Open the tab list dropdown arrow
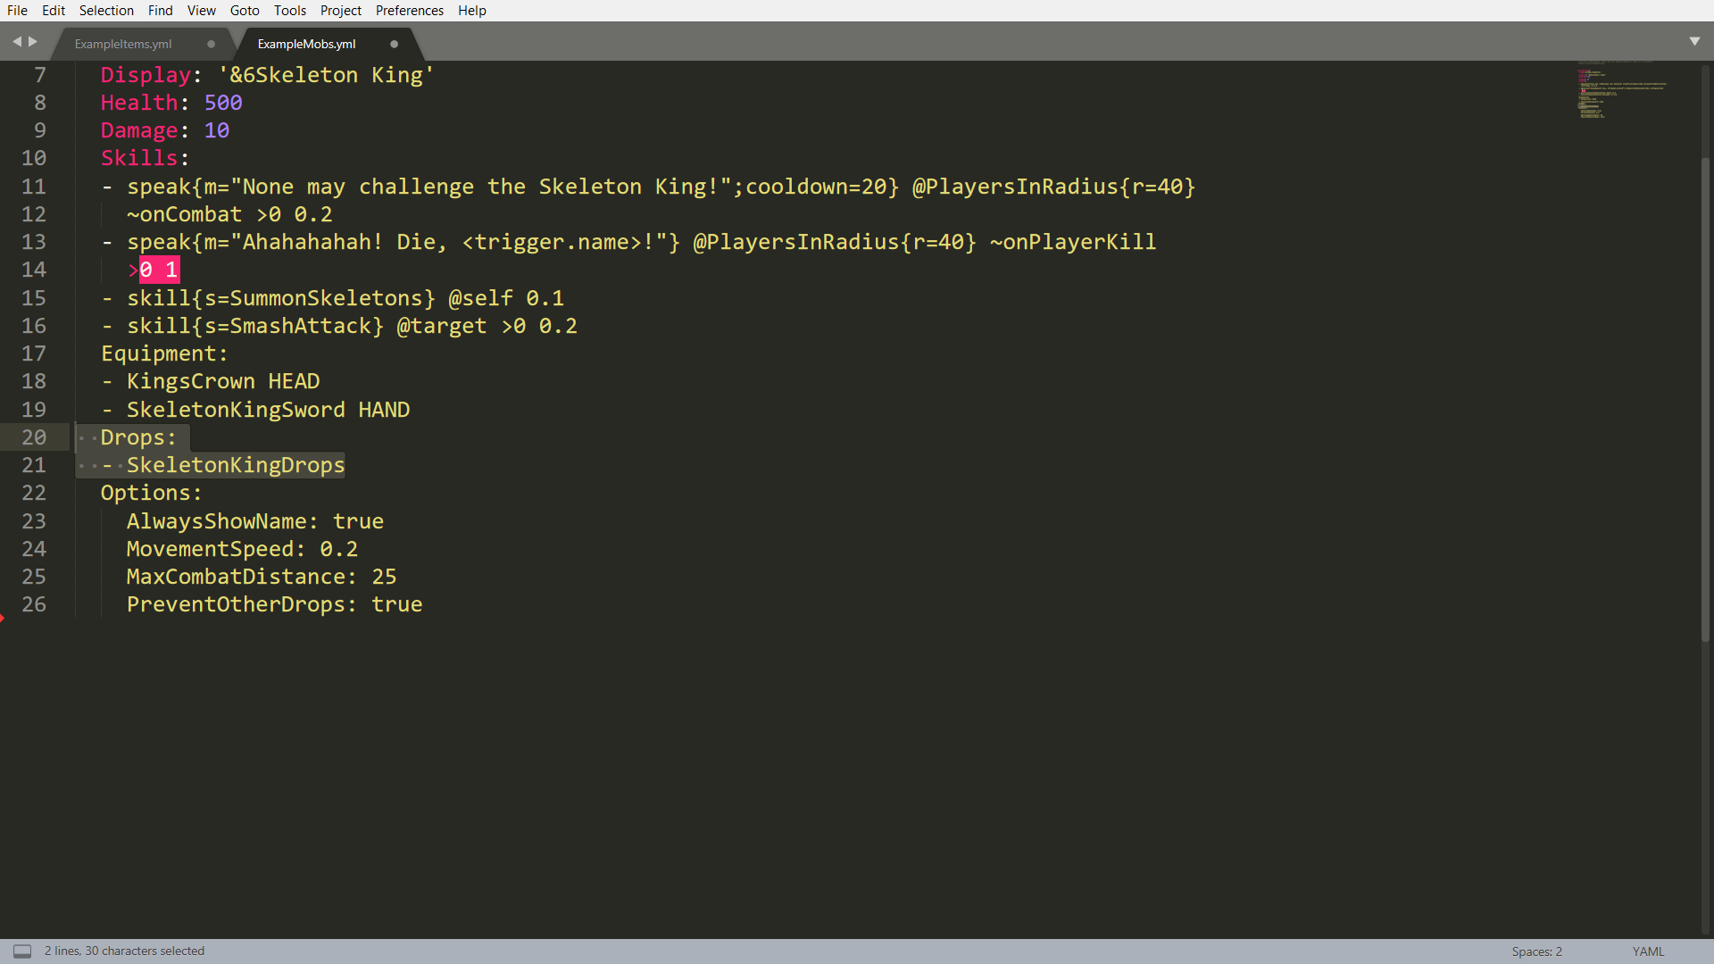The image size is (1714, 964). pyautogui.click(x=1694, y=42)
